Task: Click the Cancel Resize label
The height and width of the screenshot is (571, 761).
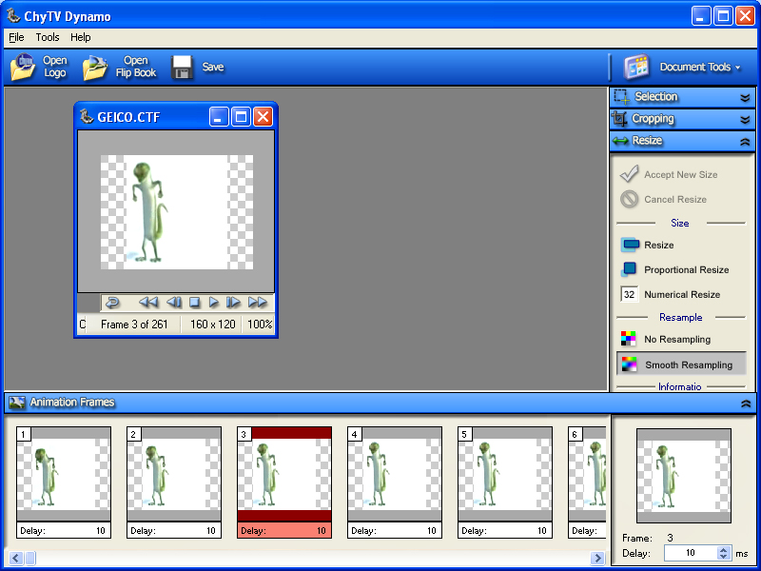Action: pos(675,199)
